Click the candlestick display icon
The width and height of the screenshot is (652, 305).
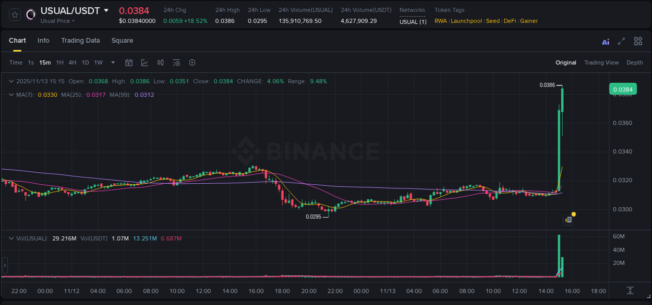coord(160,62)
